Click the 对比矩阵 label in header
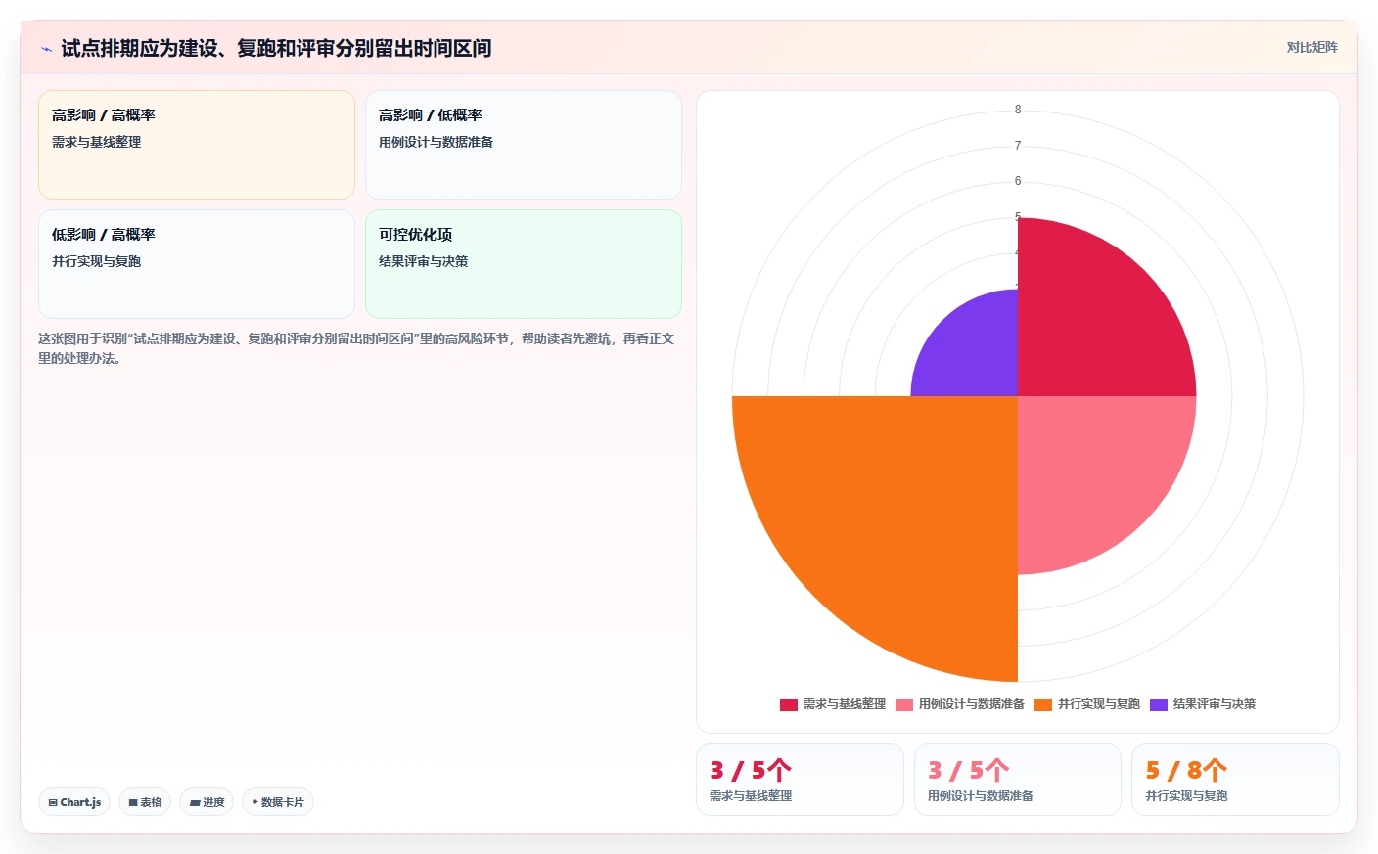The image size is (1378, 854). [x=1311, y=47]
